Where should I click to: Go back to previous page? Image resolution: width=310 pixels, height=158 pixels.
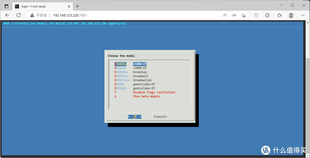click(7, 15)
